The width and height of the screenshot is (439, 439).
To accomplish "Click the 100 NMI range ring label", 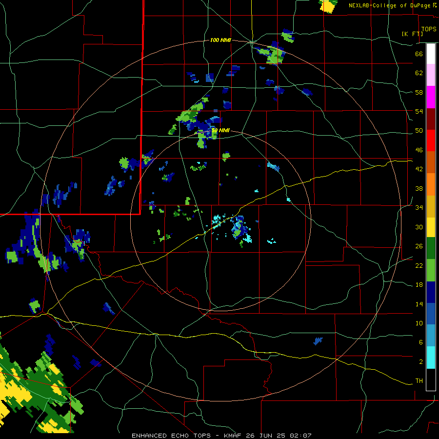I will (x=220, y=40).
